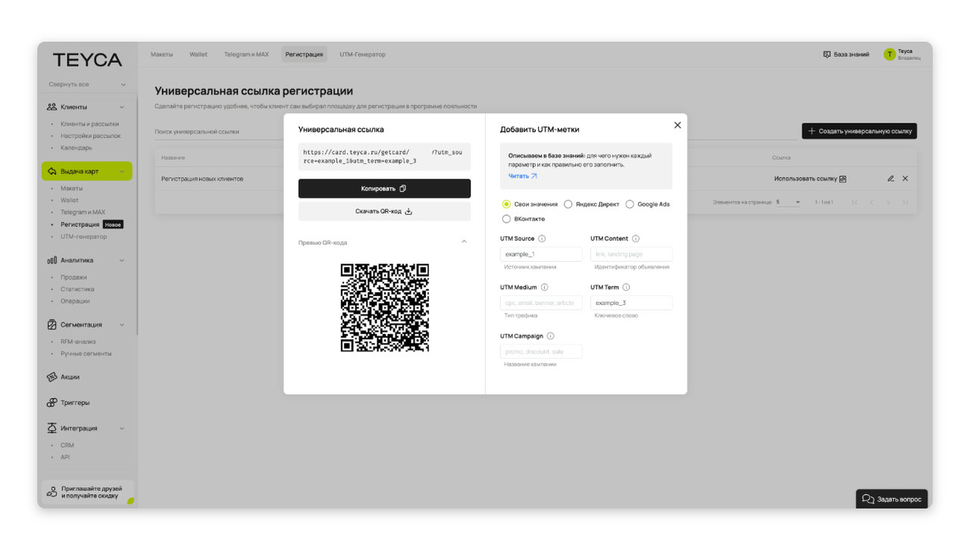Click the Копировать button

pos(384,188)
